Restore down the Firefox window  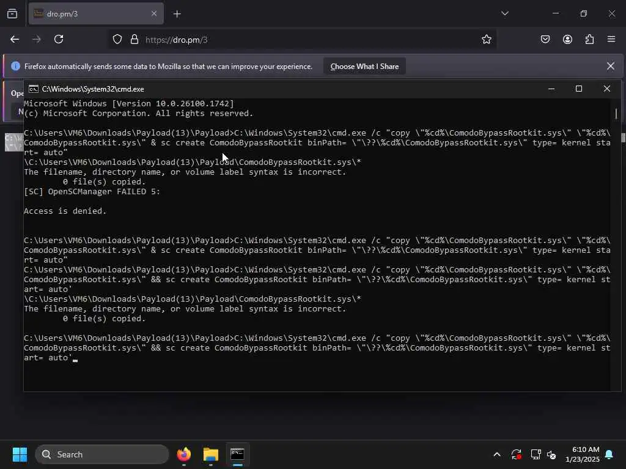[584, 13]
